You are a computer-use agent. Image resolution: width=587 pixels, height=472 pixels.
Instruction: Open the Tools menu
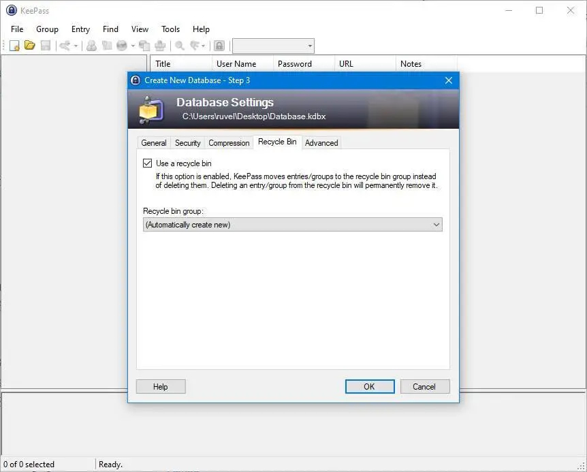coord(170,29)
